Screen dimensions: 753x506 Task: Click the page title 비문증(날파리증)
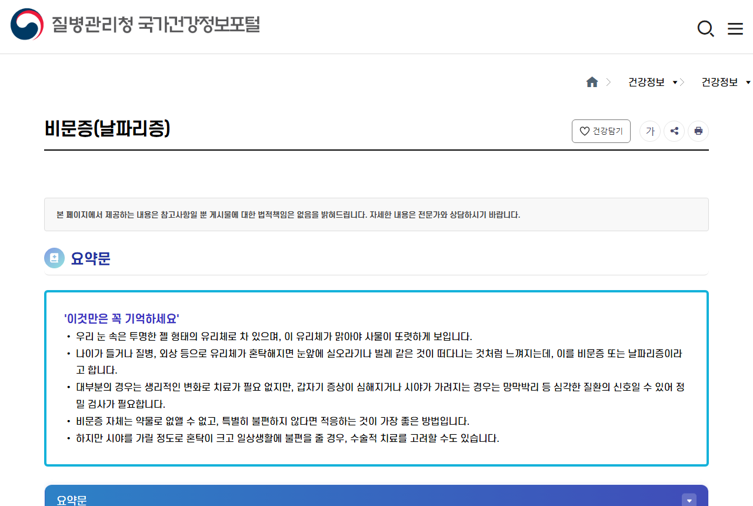click(x=107, y=128)
